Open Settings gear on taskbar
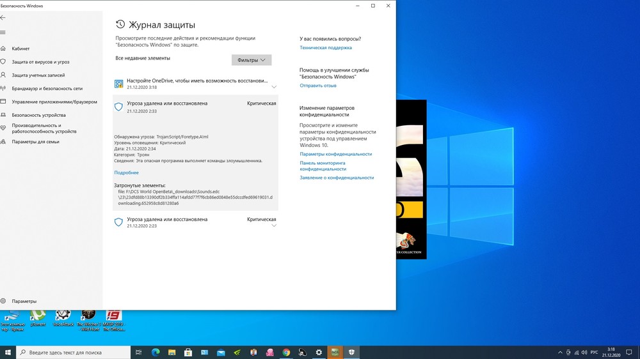This screenshot has height=359, width=640. coord(319,353)
